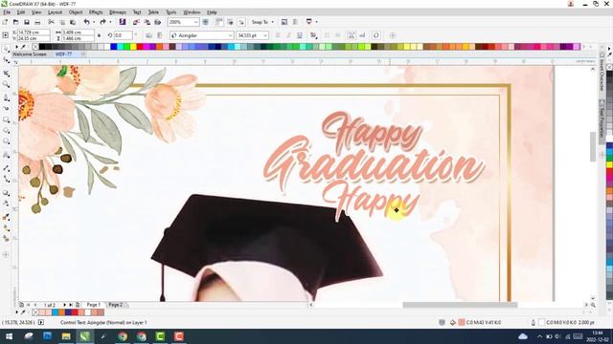The image size is (613, 344).
Task: Toggle bold text formatting
Action: pyautogui.click(x=278, y=35)
